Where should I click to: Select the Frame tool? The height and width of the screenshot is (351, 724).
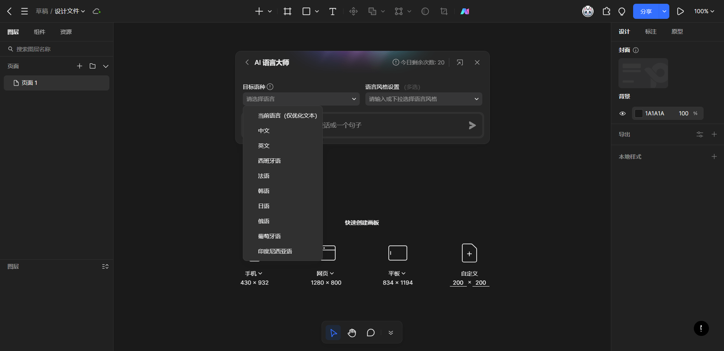pos(287,11)
